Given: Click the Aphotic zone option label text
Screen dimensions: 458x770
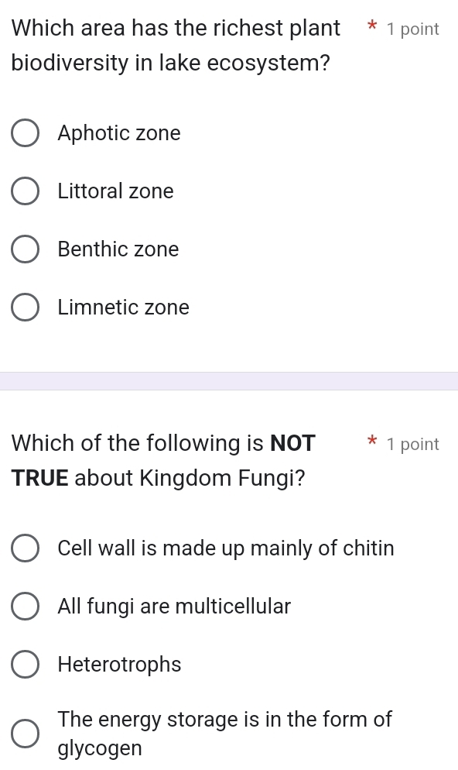Looking at the screenshot, I should tap(119, 132).
